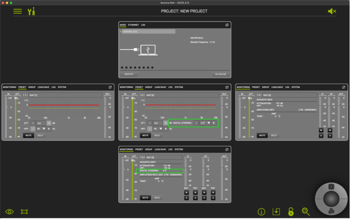This screenshot has width=351, height=219.
Task: Open Digital Steering dropdown on IG4T [3]
Action: click(209, 123)
